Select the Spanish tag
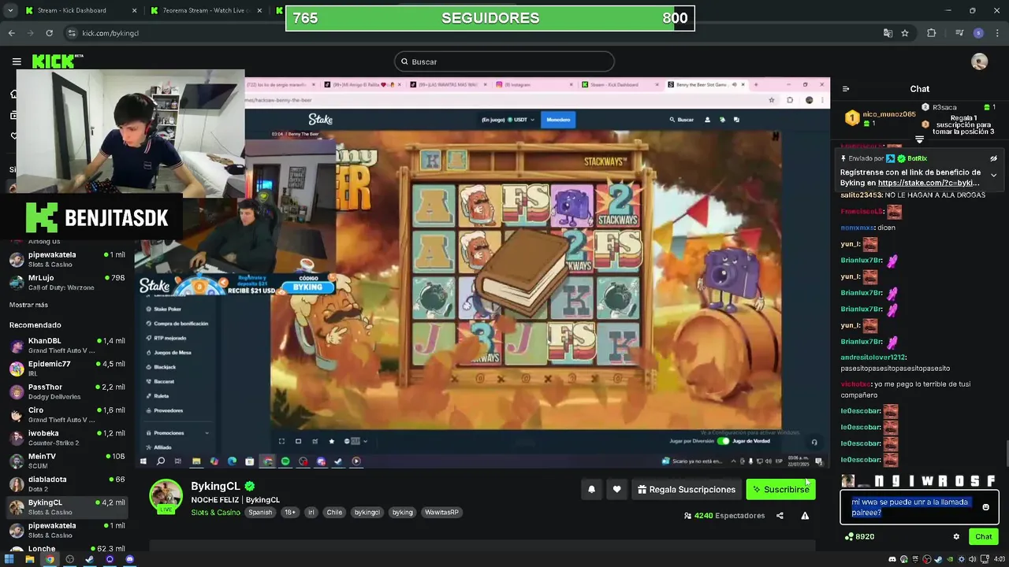 (x=260, y=512)
